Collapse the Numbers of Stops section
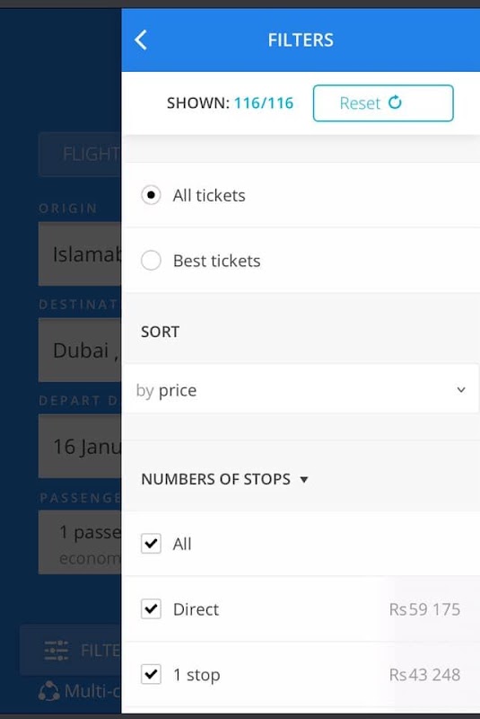 click(224, 479)
